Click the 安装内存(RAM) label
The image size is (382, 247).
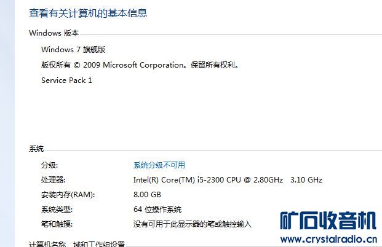coord(68,195)
